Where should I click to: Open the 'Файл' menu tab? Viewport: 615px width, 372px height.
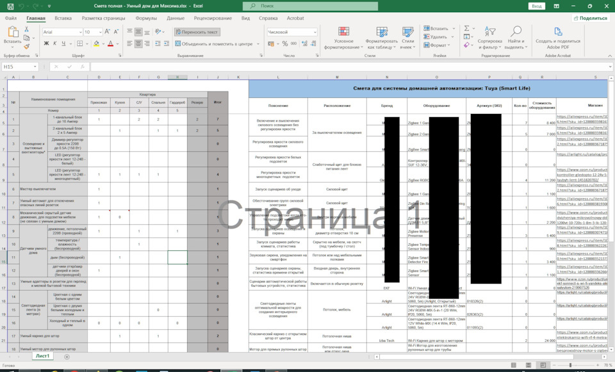[11, 18]
